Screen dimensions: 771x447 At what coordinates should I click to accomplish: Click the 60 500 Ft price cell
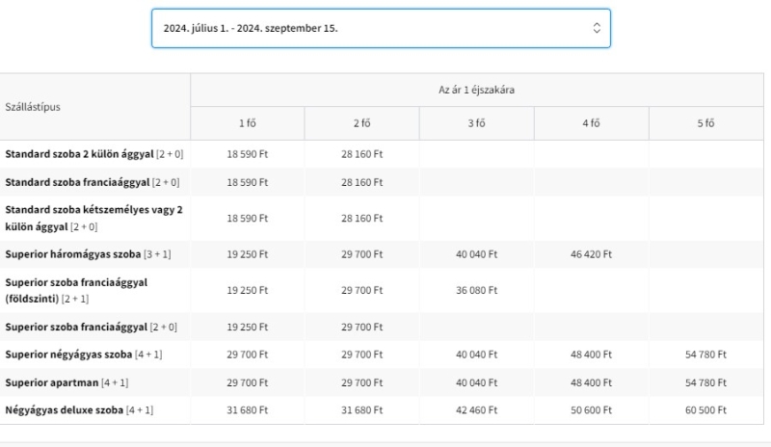tap(705, 410)
